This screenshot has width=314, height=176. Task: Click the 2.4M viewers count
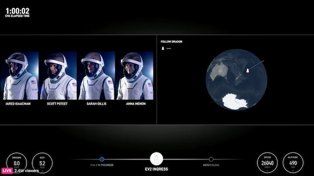pyautogui.click(x=26, y=171)
